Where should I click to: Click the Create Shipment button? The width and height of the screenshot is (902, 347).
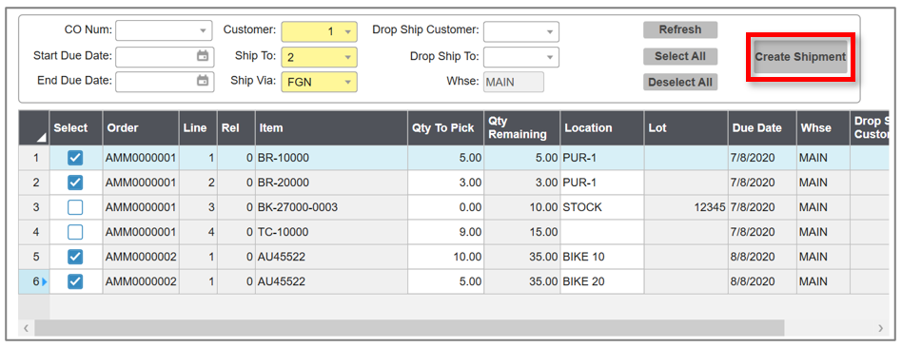click(800, 57)
